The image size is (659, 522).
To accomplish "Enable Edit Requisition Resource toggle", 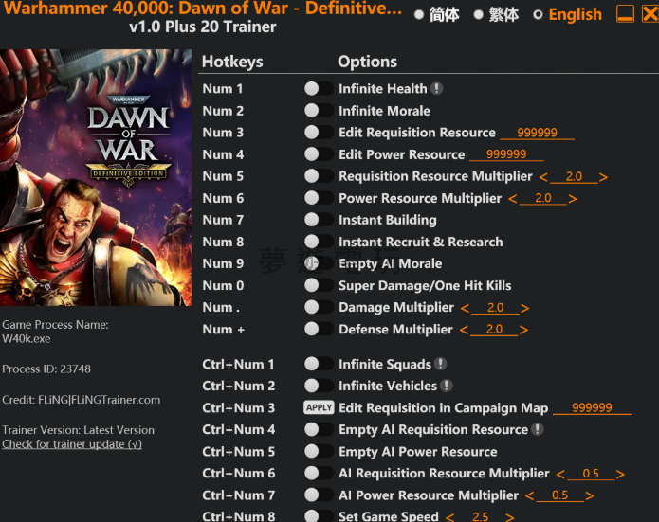I will pos(319,133).
